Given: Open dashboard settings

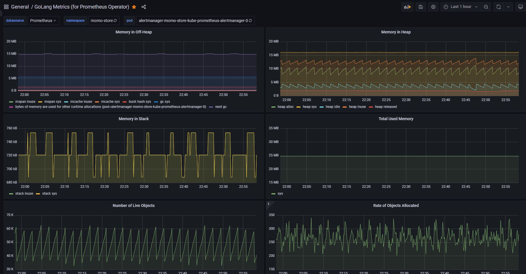Looking at the screenshot, I should point(433,7).
